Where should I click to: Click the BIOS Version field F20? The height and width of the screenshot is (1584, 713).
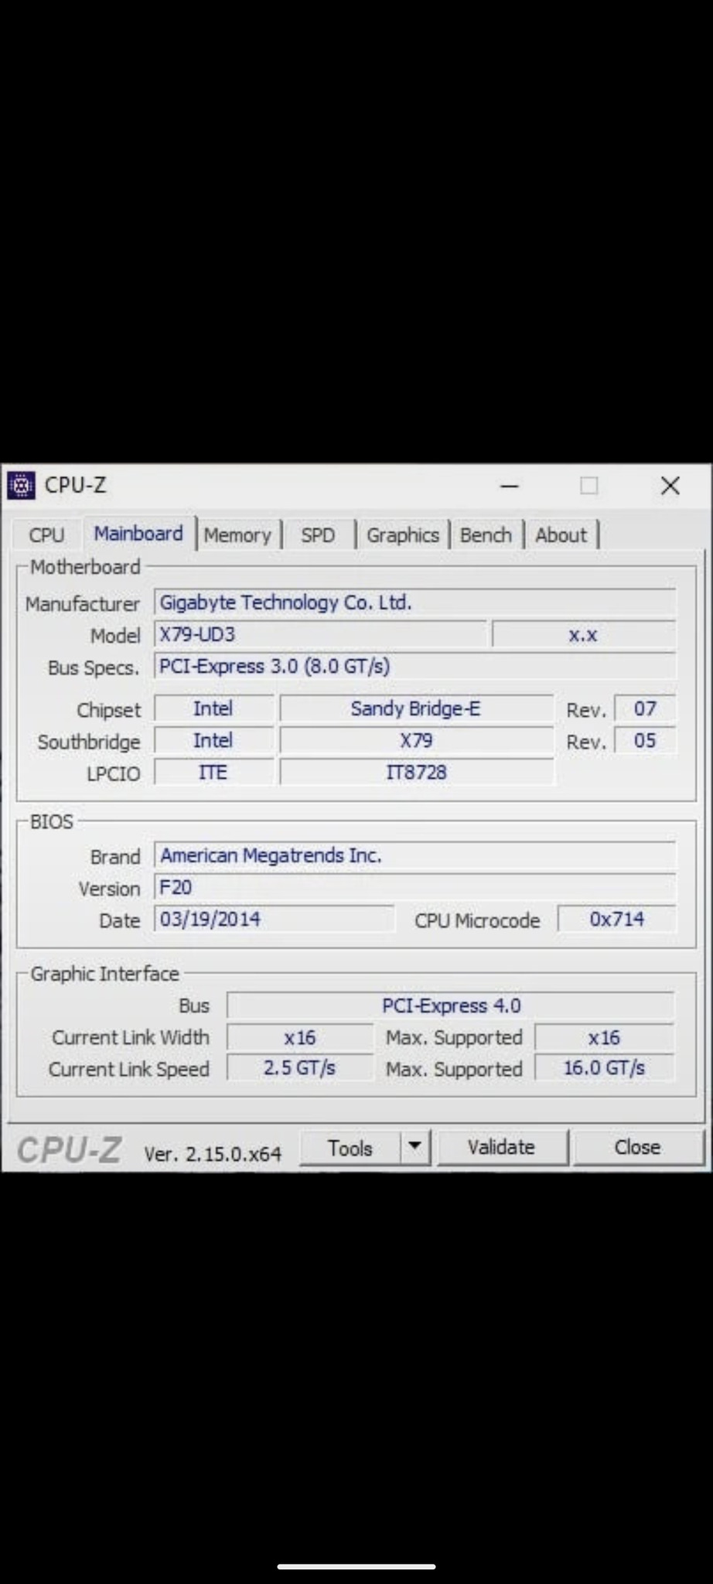click(x=414, y=887)
